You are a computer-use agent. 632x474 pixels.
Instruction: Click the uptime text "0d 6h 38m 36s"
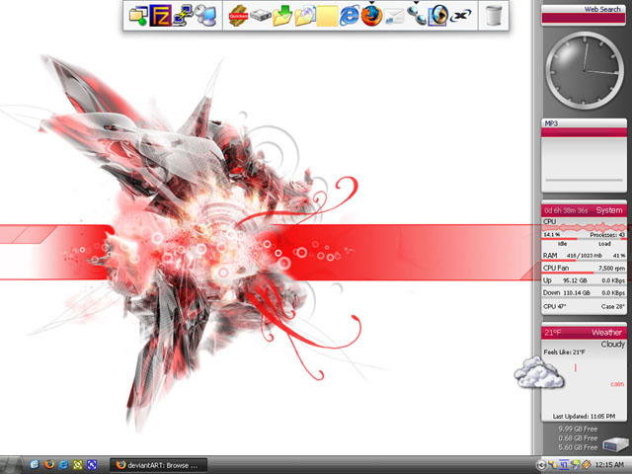(x=566, y=210)
